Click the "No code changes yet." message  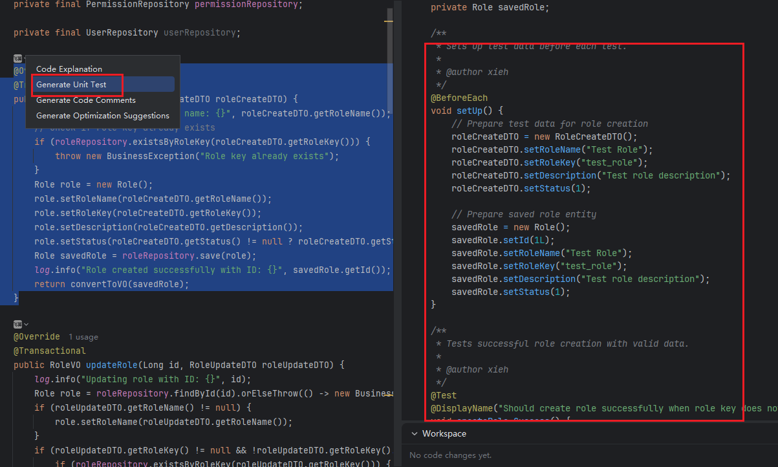[451, 455]
